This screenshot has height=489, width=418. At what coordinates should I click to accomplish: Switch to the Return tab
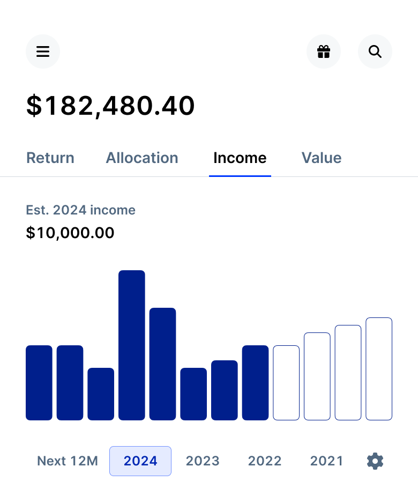[x=50, y=158]
